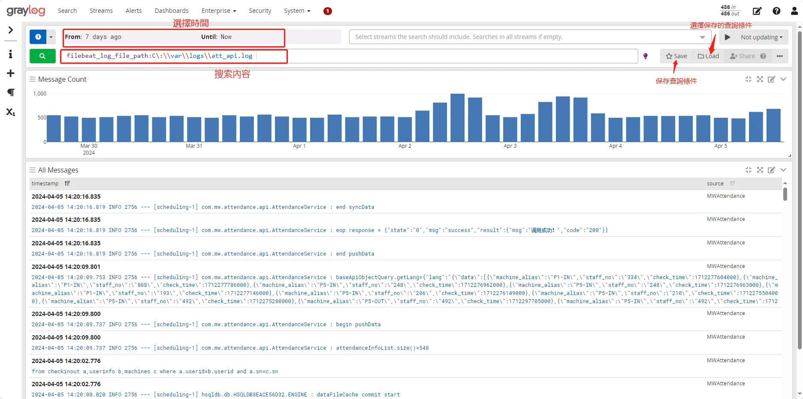Click the page scrollbar down arrow
Screen dimensions: 803x399
pyautogui.click(x=800, y=394)
